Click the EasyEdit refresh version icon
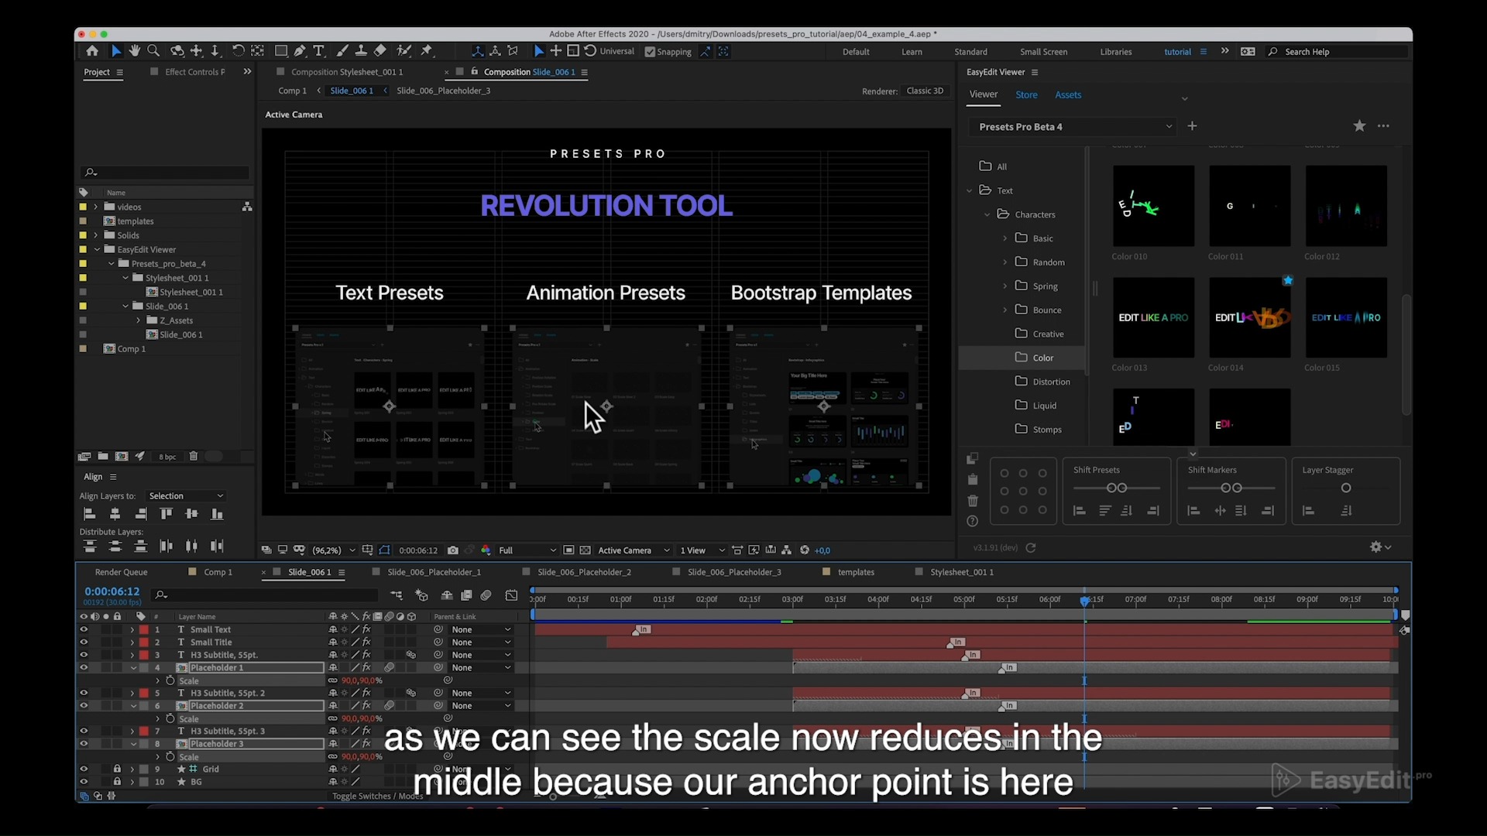This screenshot has height=836, width=1487. [1031, 548]
